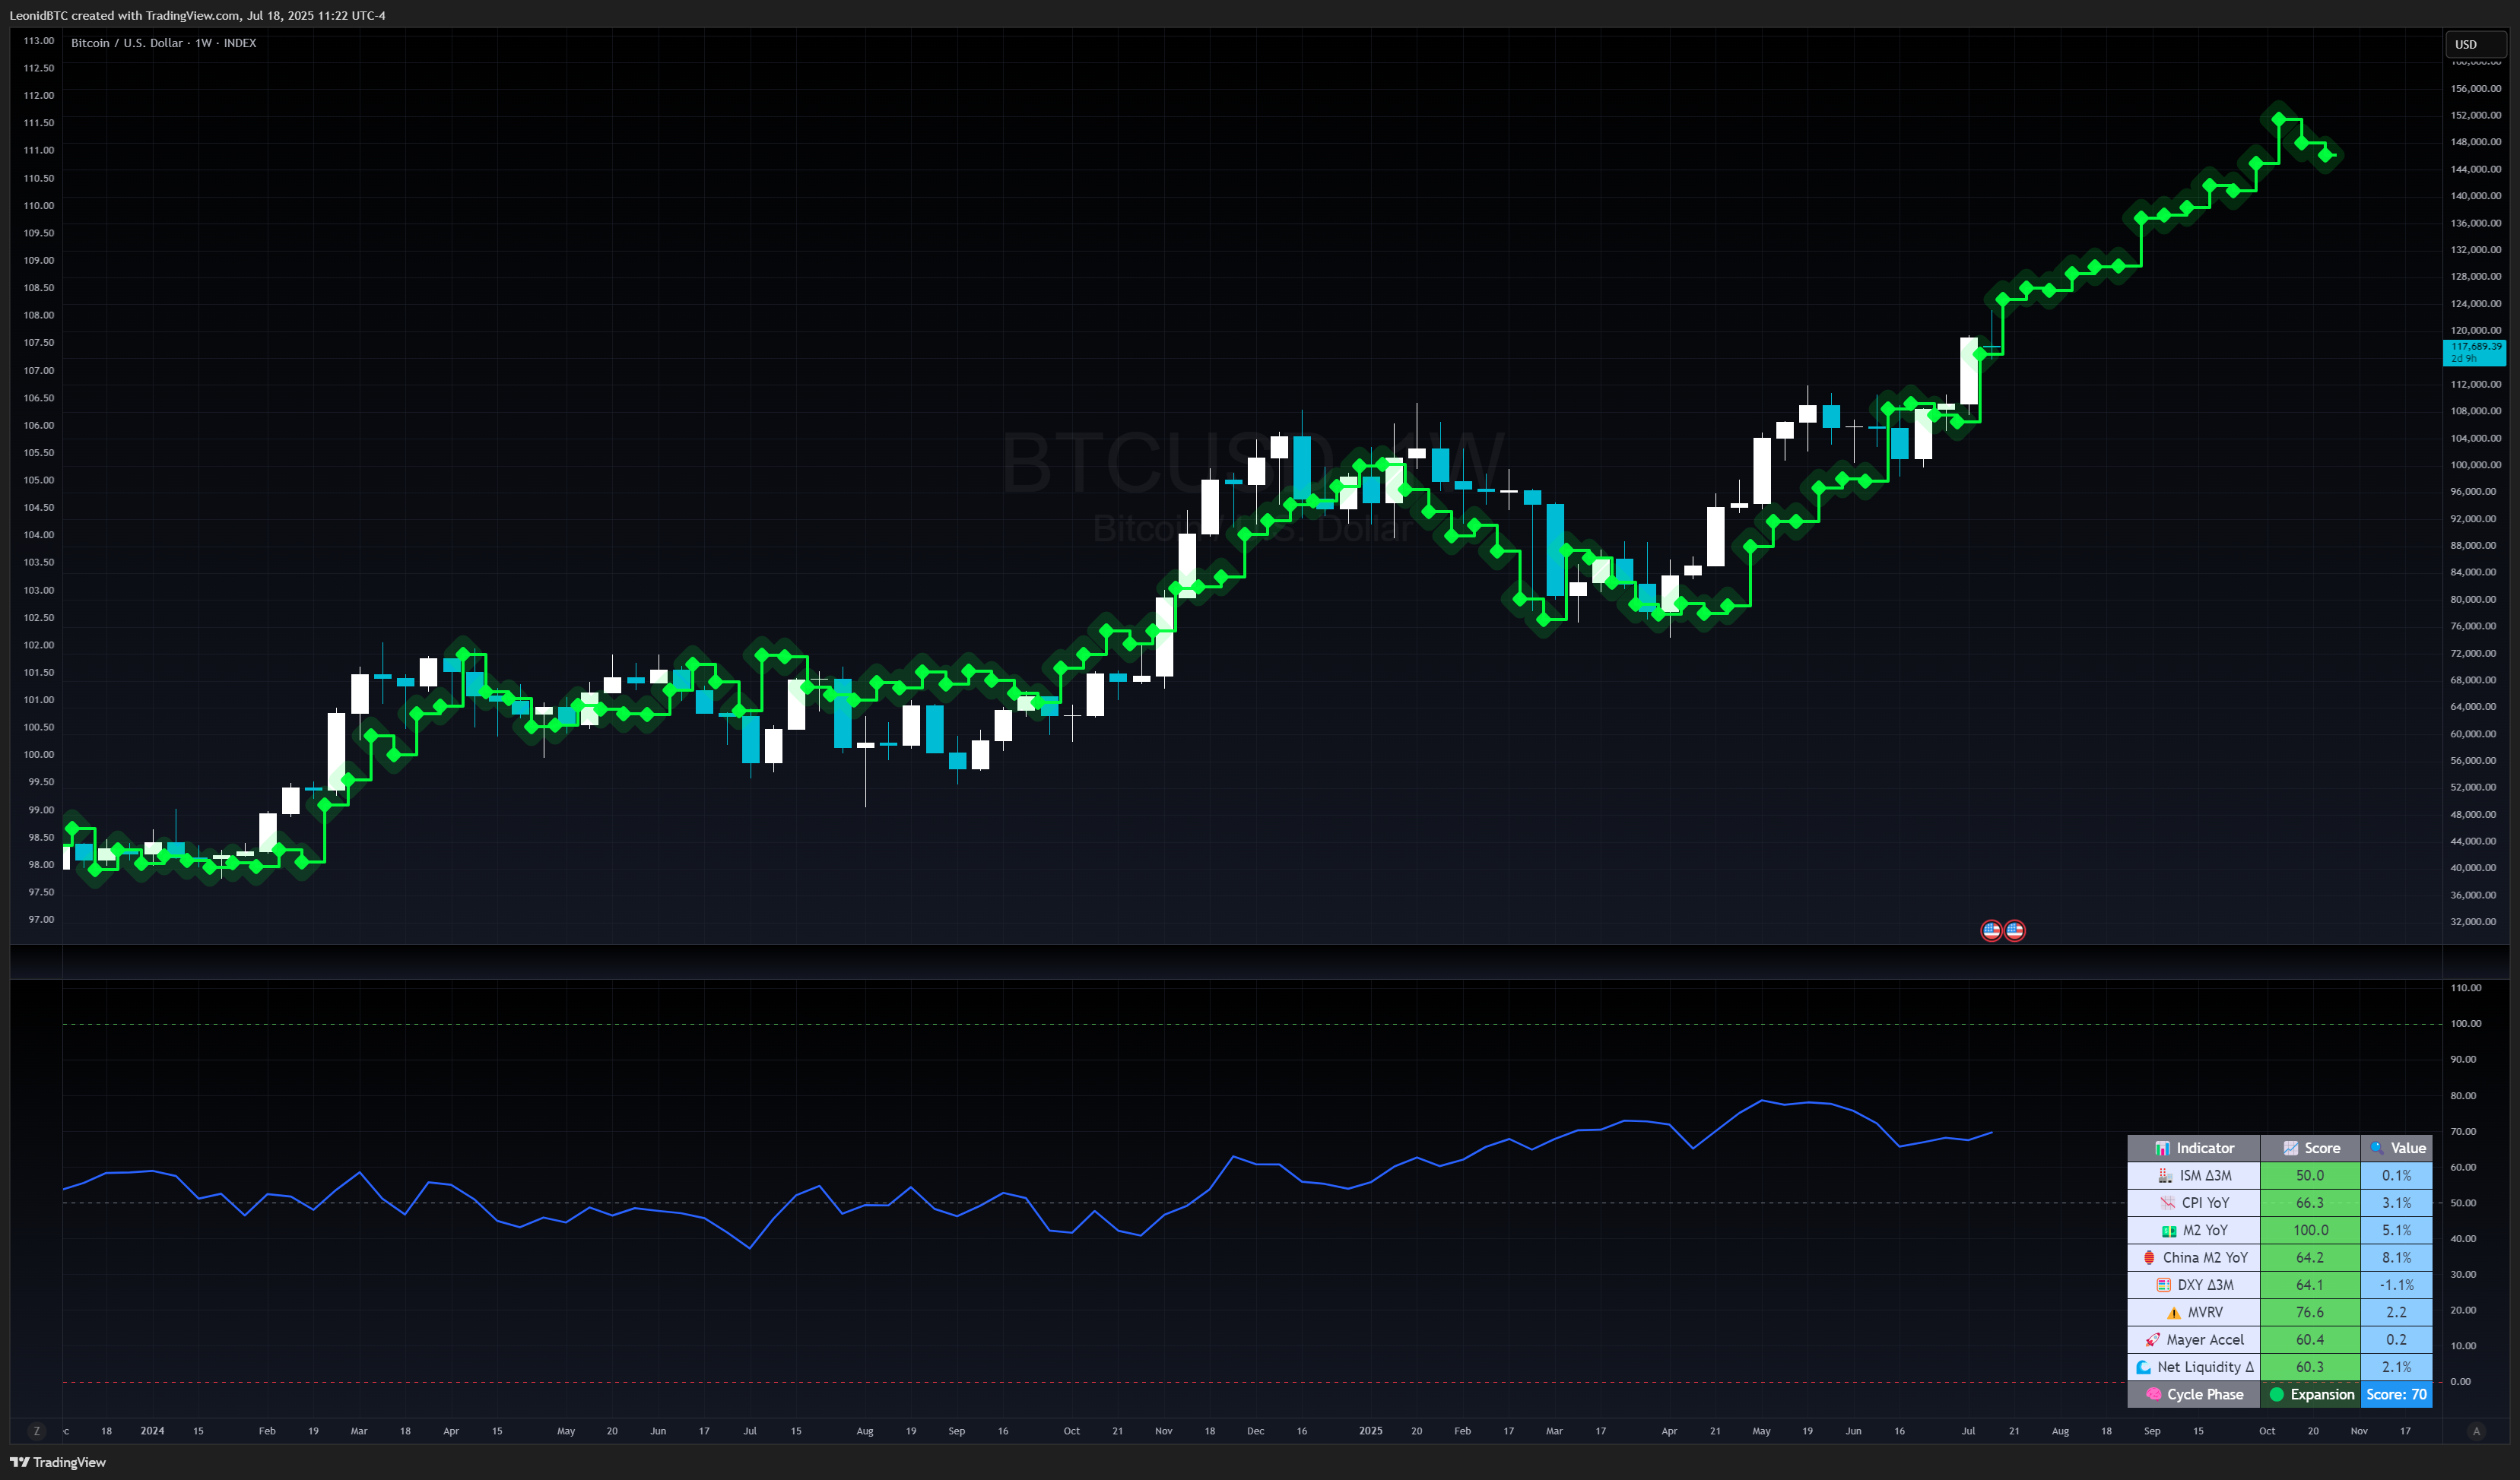Click the ISM Δ3M factory icon
The width and height of the screenshot is (2520, 1480).
(x=2165, y=1176)
